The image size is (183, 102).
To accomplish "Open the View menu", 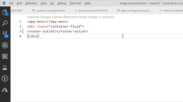I will coord(44,3).
